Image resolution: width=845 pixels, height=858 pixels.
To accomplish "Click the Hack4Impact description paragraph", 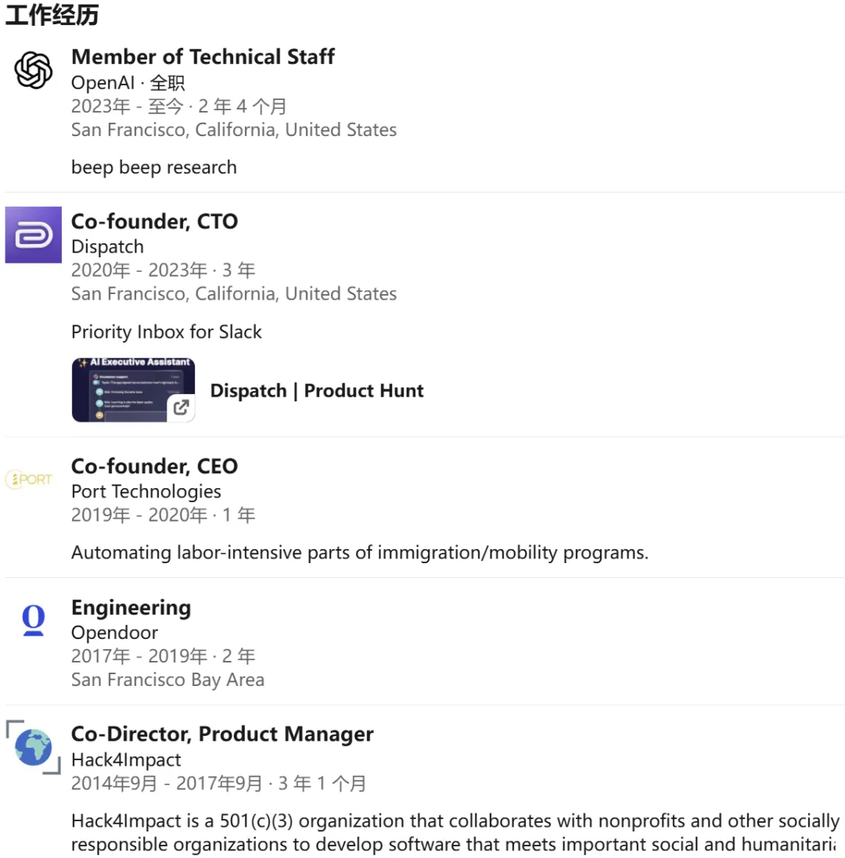I will [x=455, y=833].
